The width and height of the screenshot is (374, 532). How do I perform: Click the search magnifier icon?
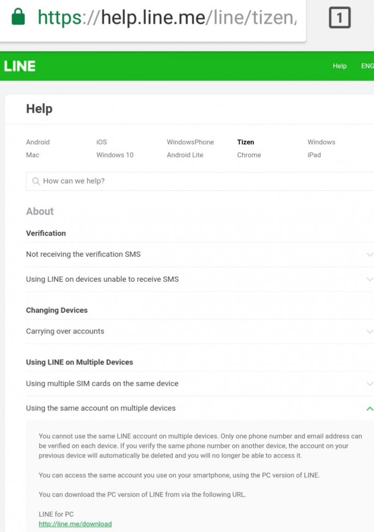(36, 181)
